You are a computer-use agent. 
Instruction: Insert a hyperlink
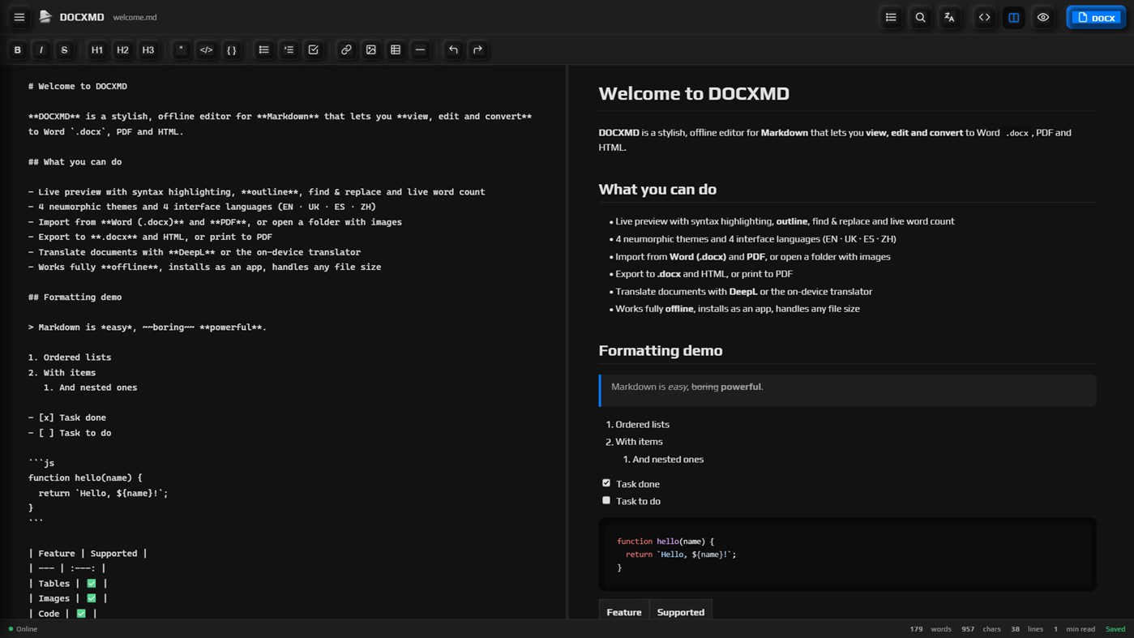click(346, 50)
